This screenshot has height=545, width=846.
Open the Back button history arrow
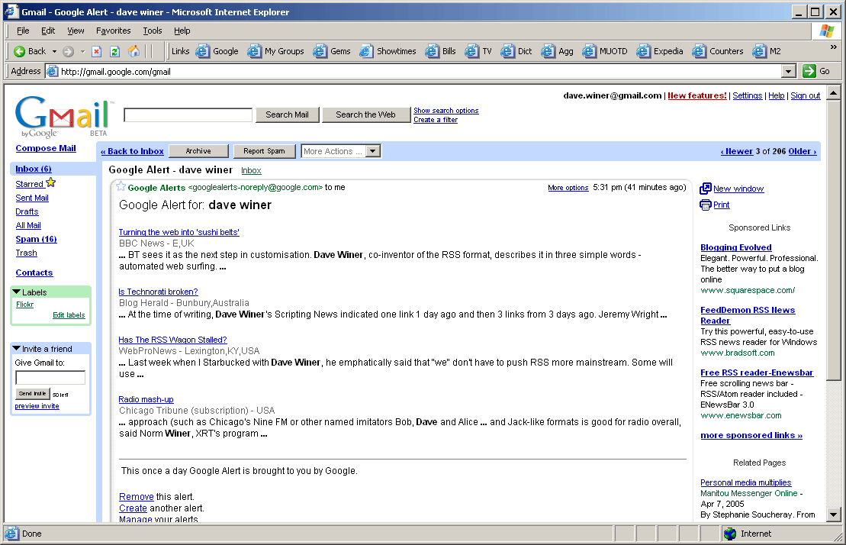tap(53, 52)
